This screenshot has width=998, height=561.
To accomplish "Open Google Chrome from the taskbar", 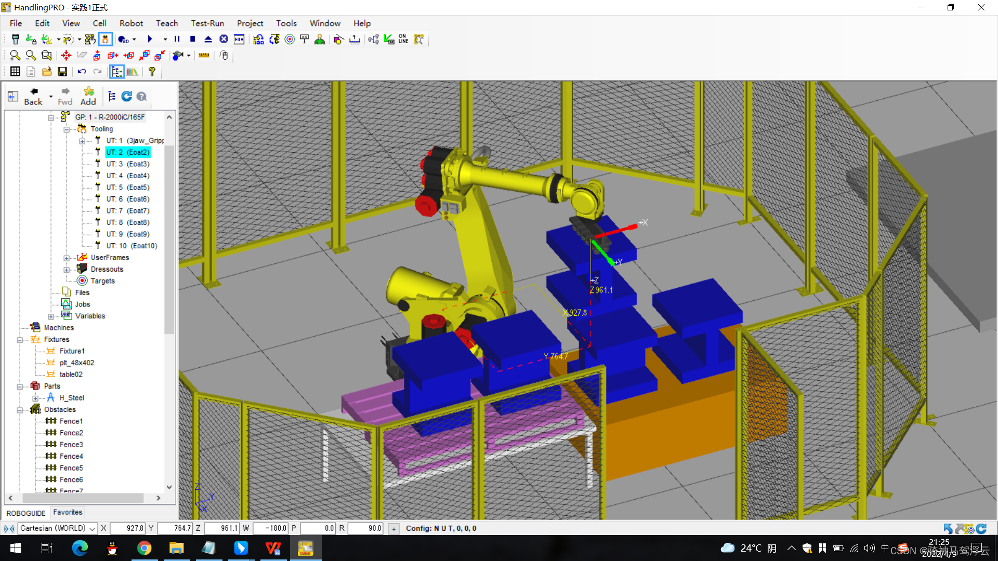I will coord(145,548).
